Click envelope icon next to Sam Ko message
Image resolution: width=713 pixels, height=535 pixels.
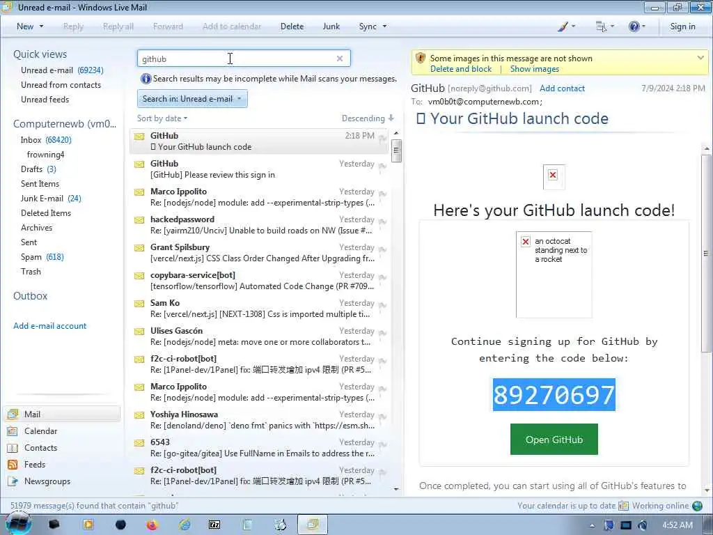[x=139, y=304]
